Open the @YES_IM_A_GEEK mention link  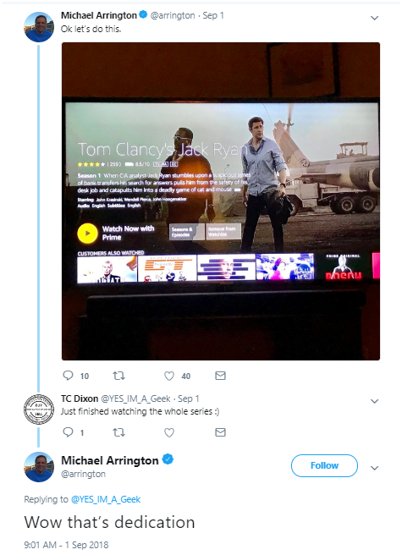pos(106,499)
